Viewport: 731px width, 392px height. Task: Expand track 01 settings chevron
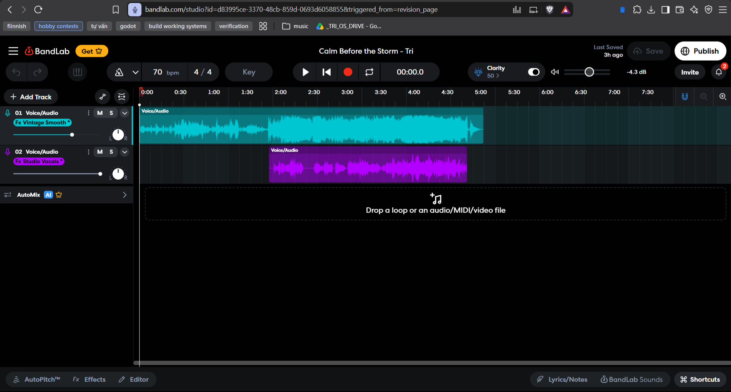tap(125, 113)
